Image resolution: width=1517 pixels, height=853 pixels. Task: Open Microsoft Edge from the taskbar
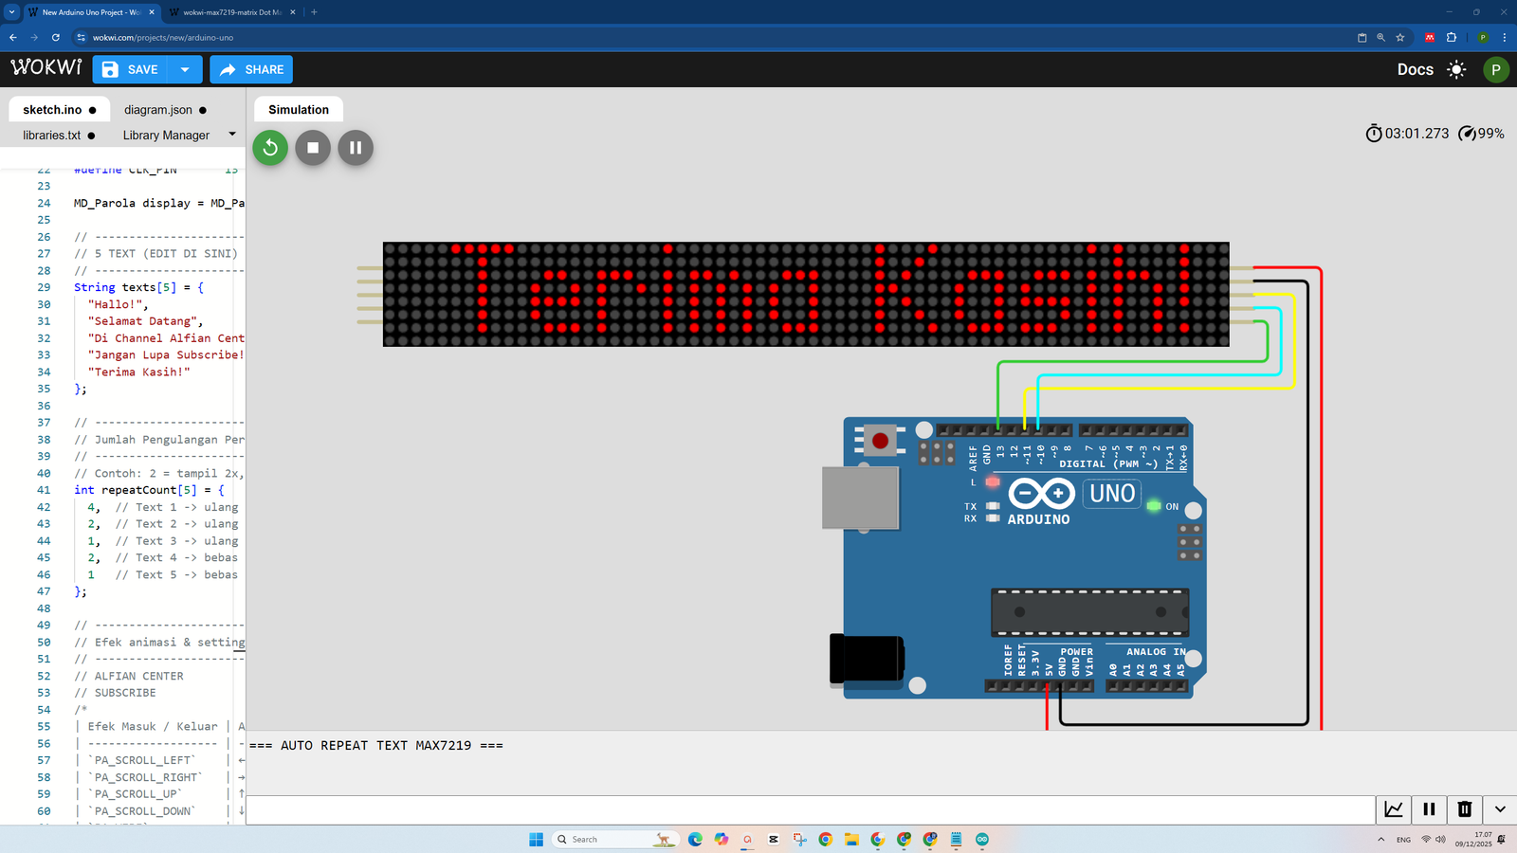[695, 840]
